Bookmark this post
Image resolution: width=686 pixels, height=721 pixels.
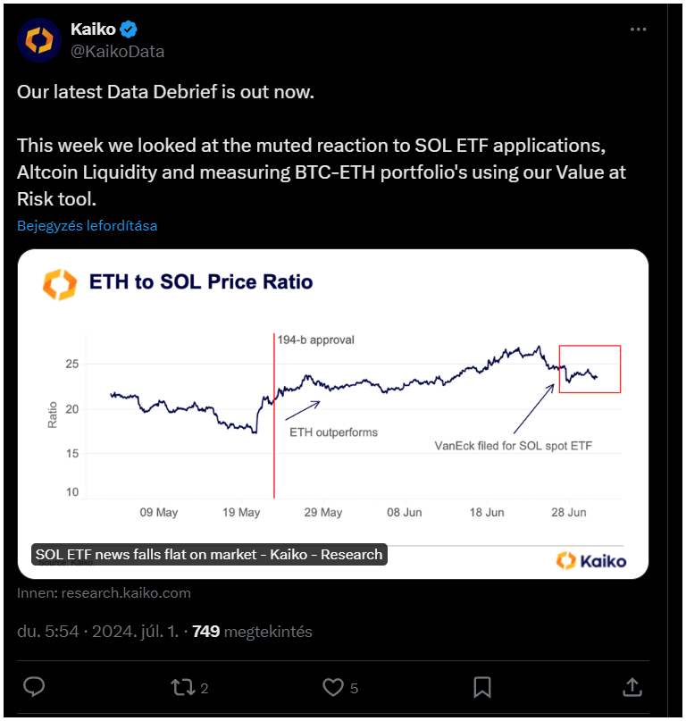482,687
